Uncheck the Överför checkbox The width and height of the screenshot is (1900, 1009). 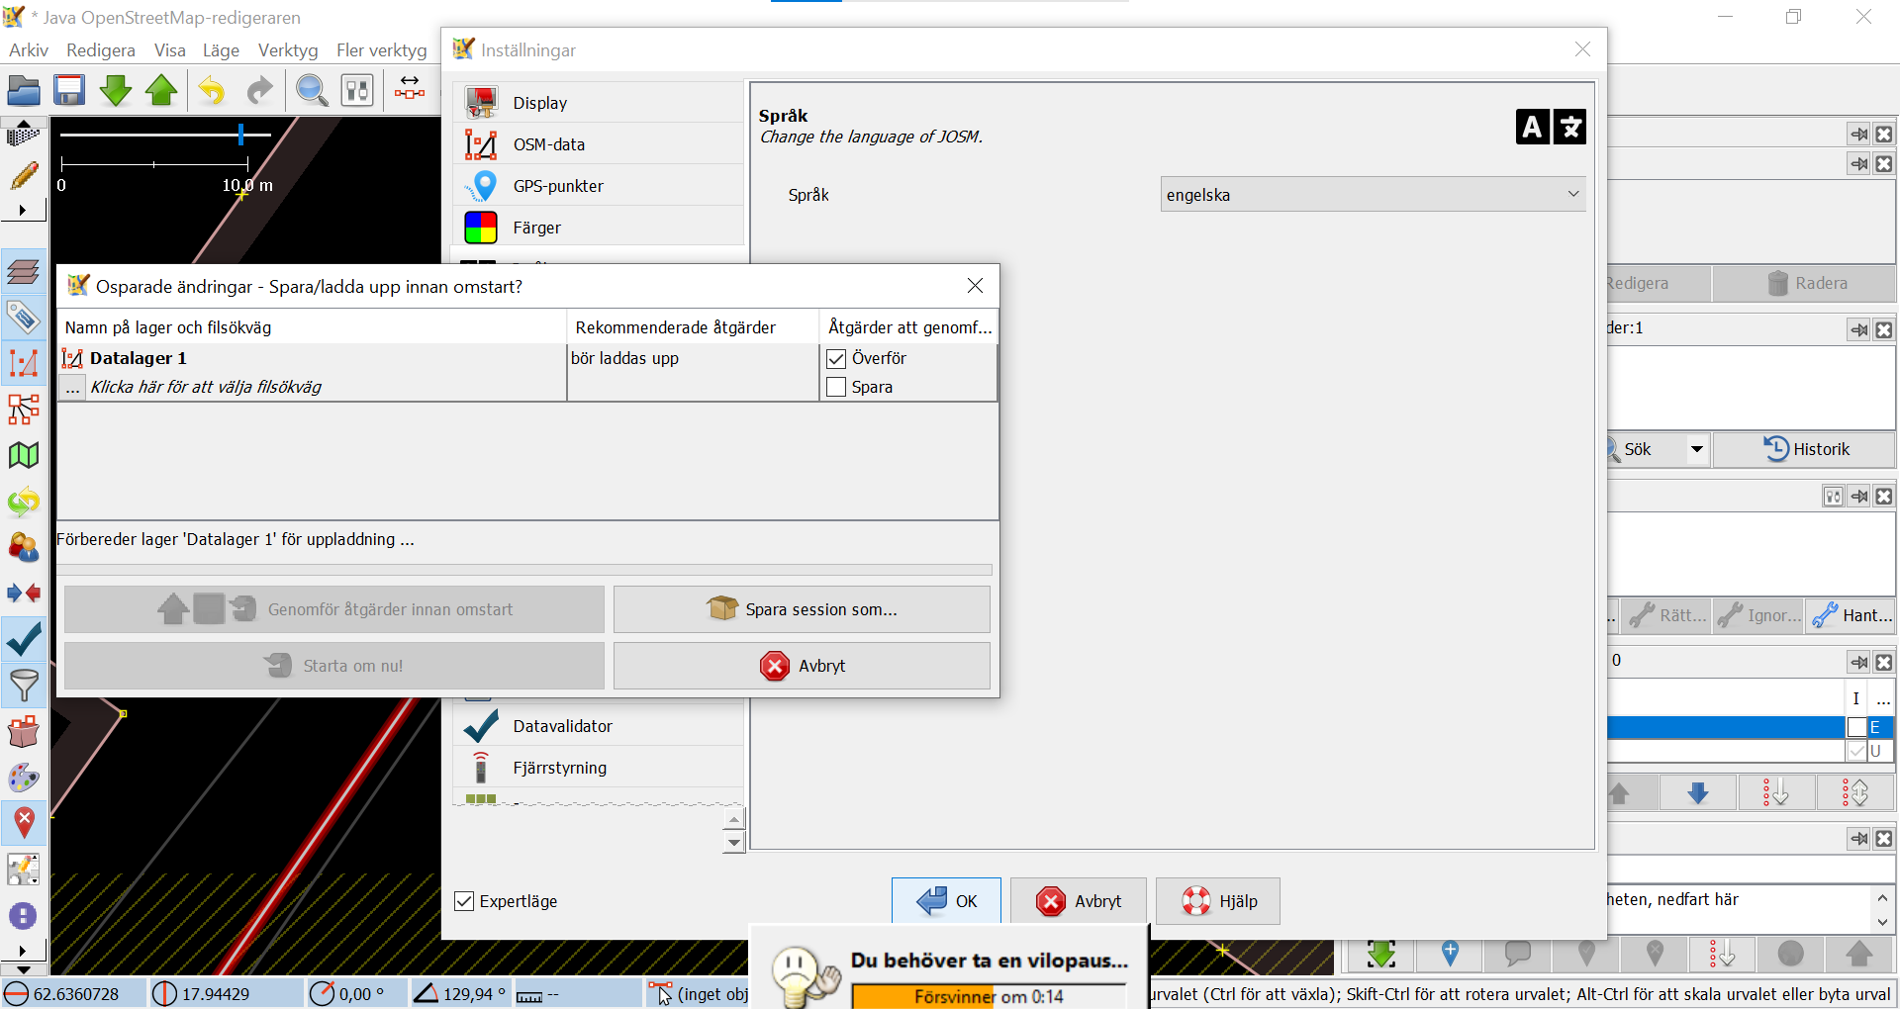point(836,359)
